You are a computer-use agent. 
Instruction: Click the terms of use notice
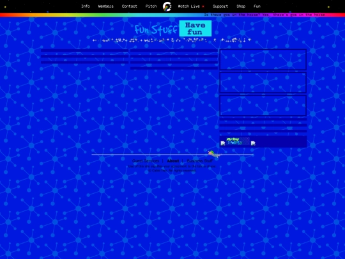pyautogui.click(x=172, y=166)
